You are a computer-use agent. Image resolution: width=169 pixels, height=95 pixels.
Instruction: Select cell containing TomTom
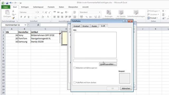point(24,39)
